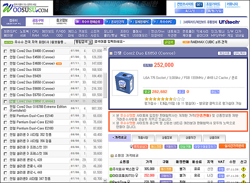Switch to the 상품리뷰 tab
The height and width of the screenshot is (183, 250).
click(214, 138)
